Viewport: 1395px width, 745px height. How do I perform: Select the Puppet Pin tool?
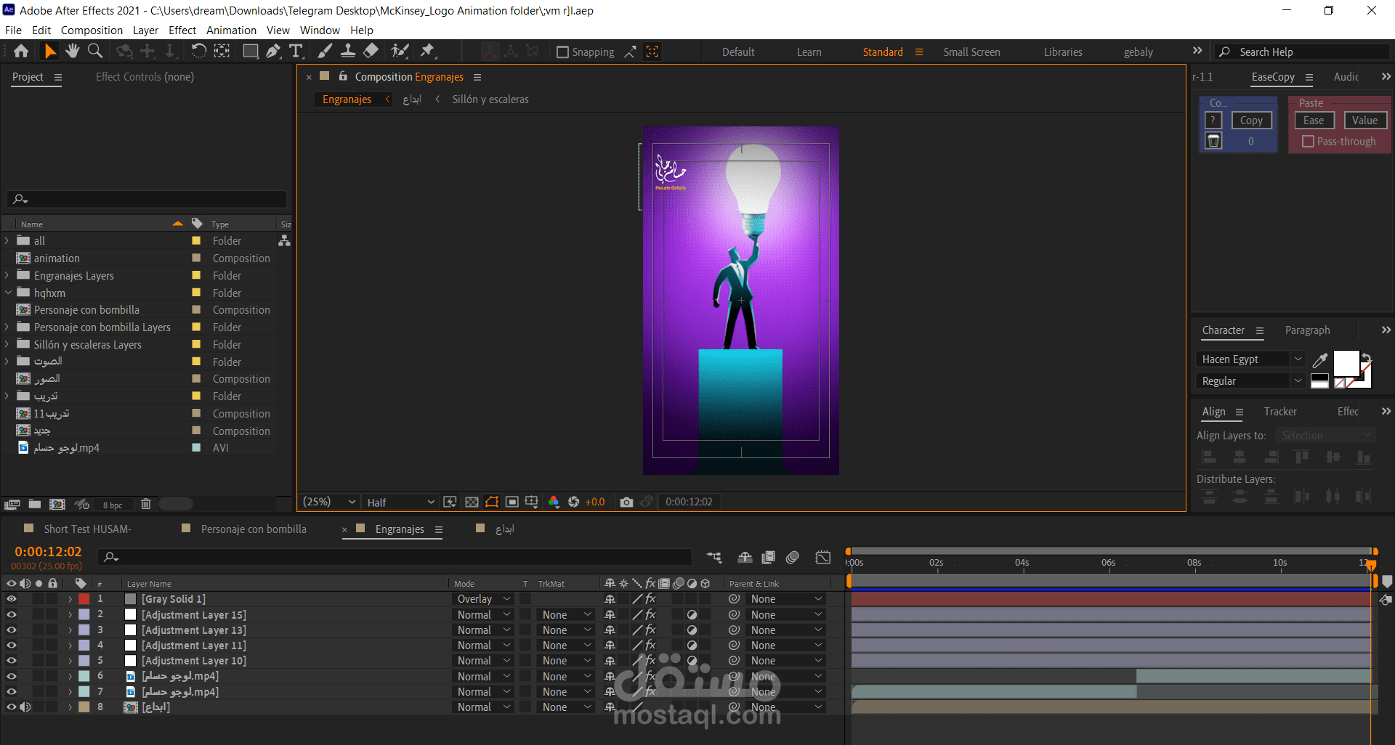pos(427,51)
